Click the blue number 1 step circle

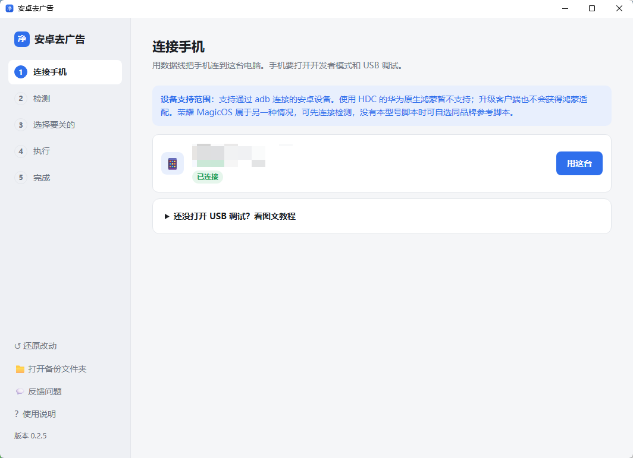pos(21,72)
